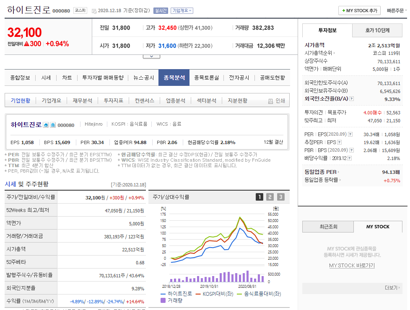
Task: Select the 기업개요 sub-tab
Action: (52, 101)
